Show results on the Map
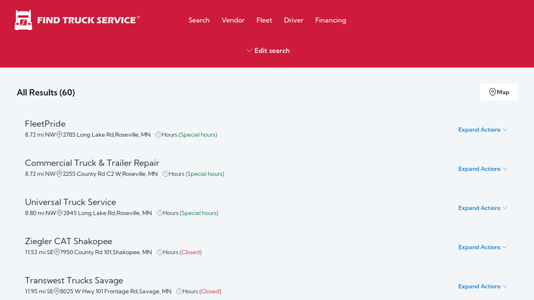 click(x=499, y=92)
